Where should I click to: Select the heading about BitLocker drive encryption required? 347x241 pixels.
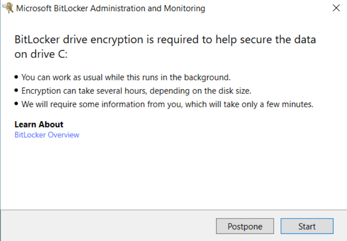click(x=165, y=47)
